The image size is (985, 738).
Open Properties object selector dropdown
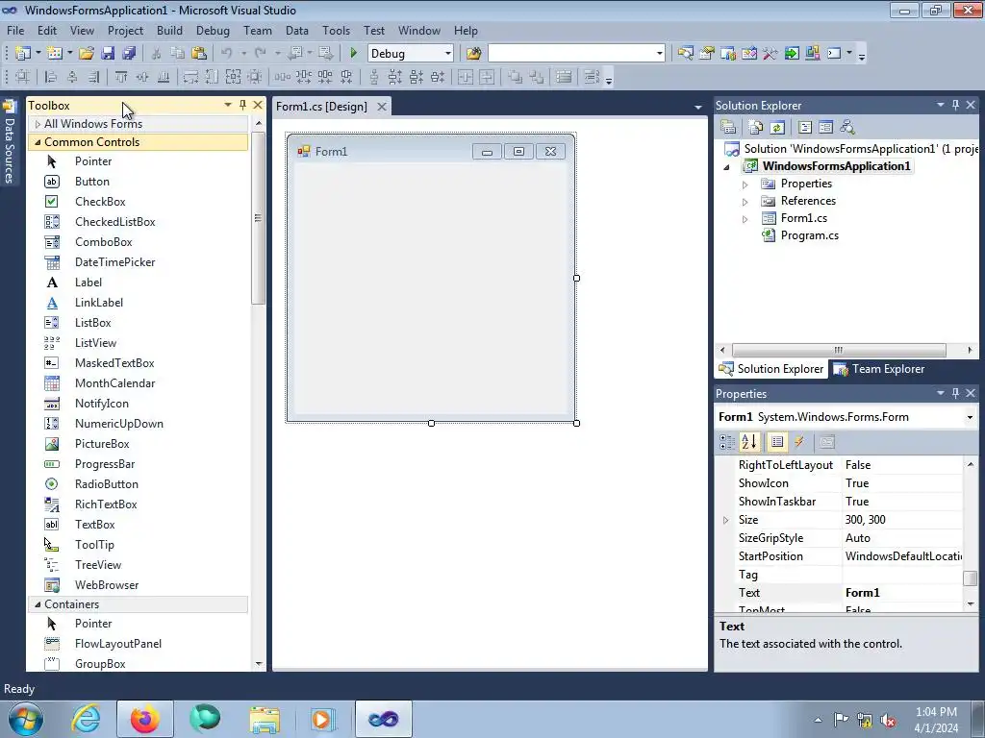(970, 417)
